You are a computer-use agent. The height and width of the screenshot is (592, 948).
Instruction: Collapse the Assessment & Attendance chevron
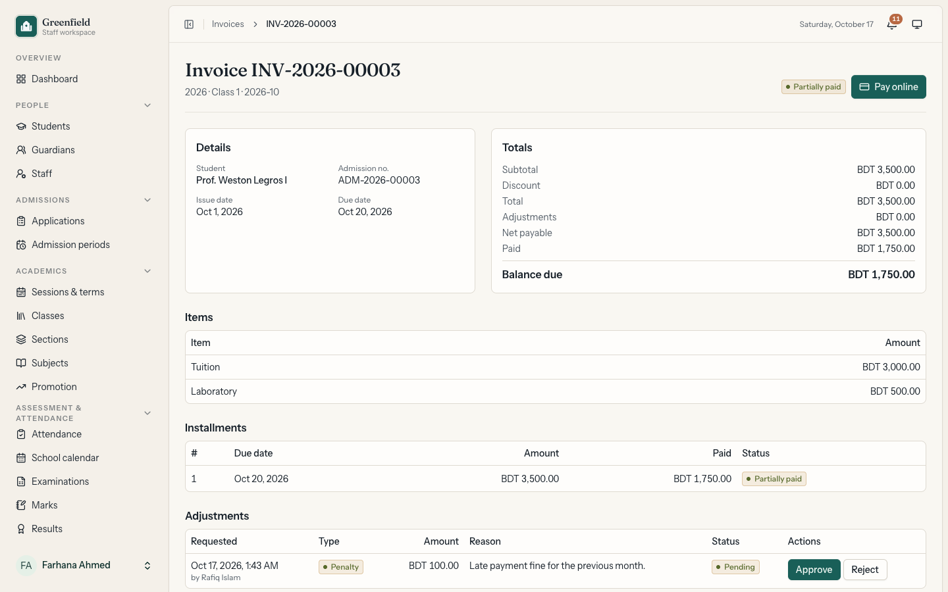coord(147,413)
